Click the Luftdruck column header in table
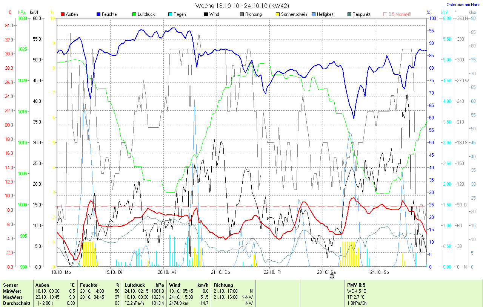 tap(134, 285)
